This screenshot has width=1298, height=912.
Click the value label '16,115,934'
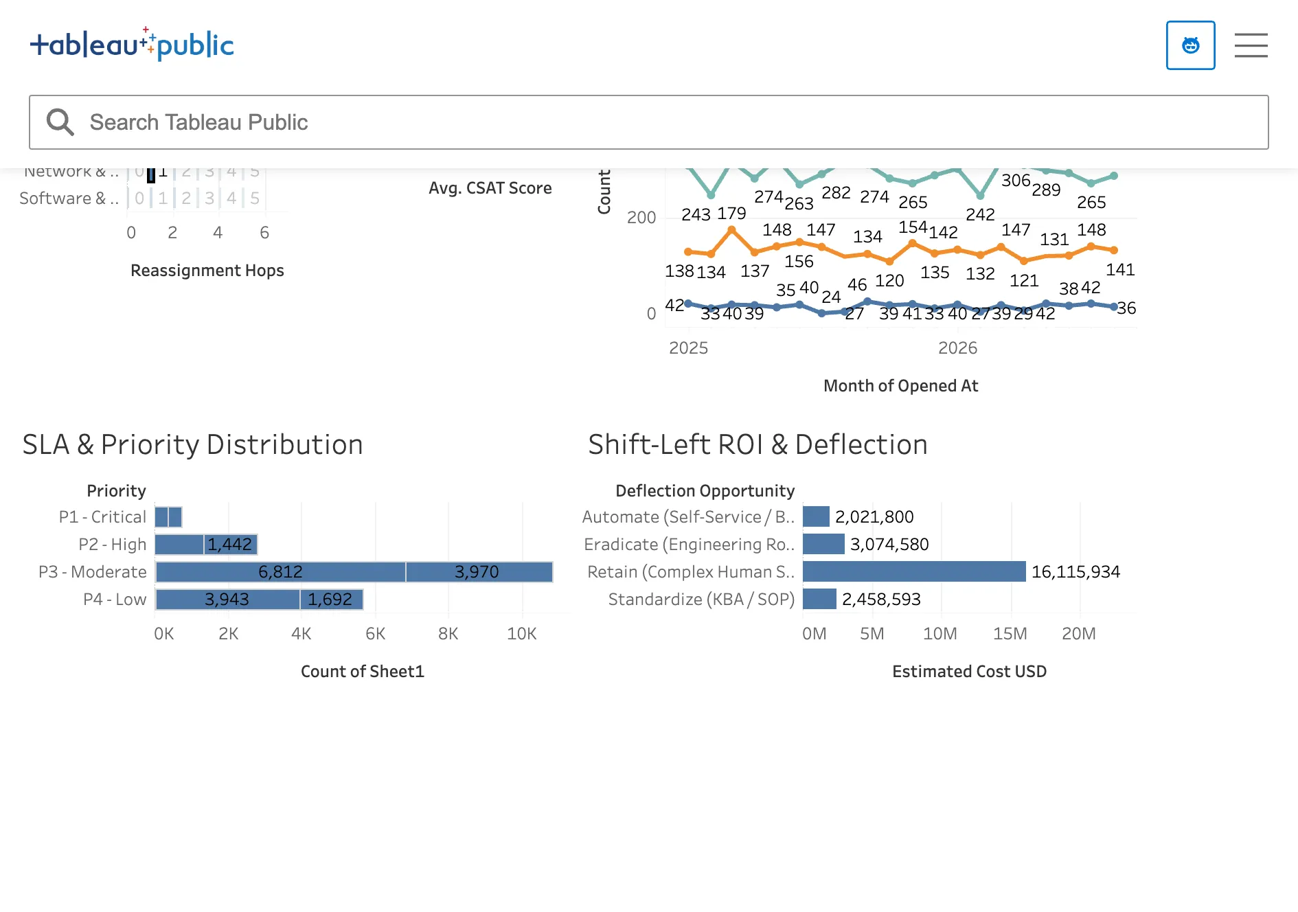point(1075,572)
